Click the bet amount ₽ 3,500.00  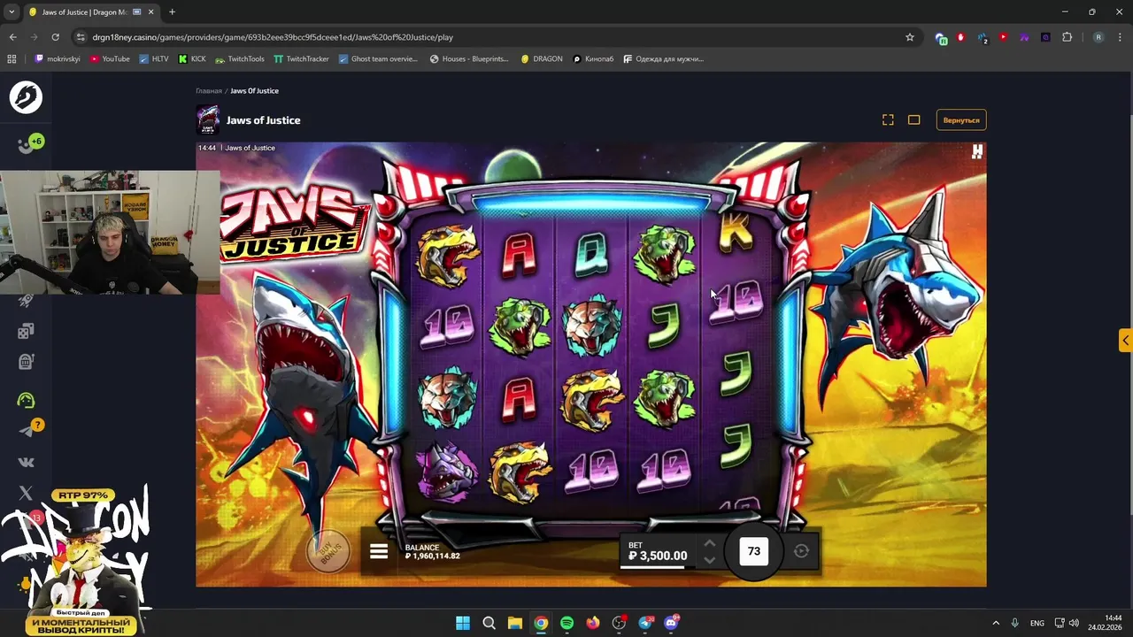click(x=658, y=556)
